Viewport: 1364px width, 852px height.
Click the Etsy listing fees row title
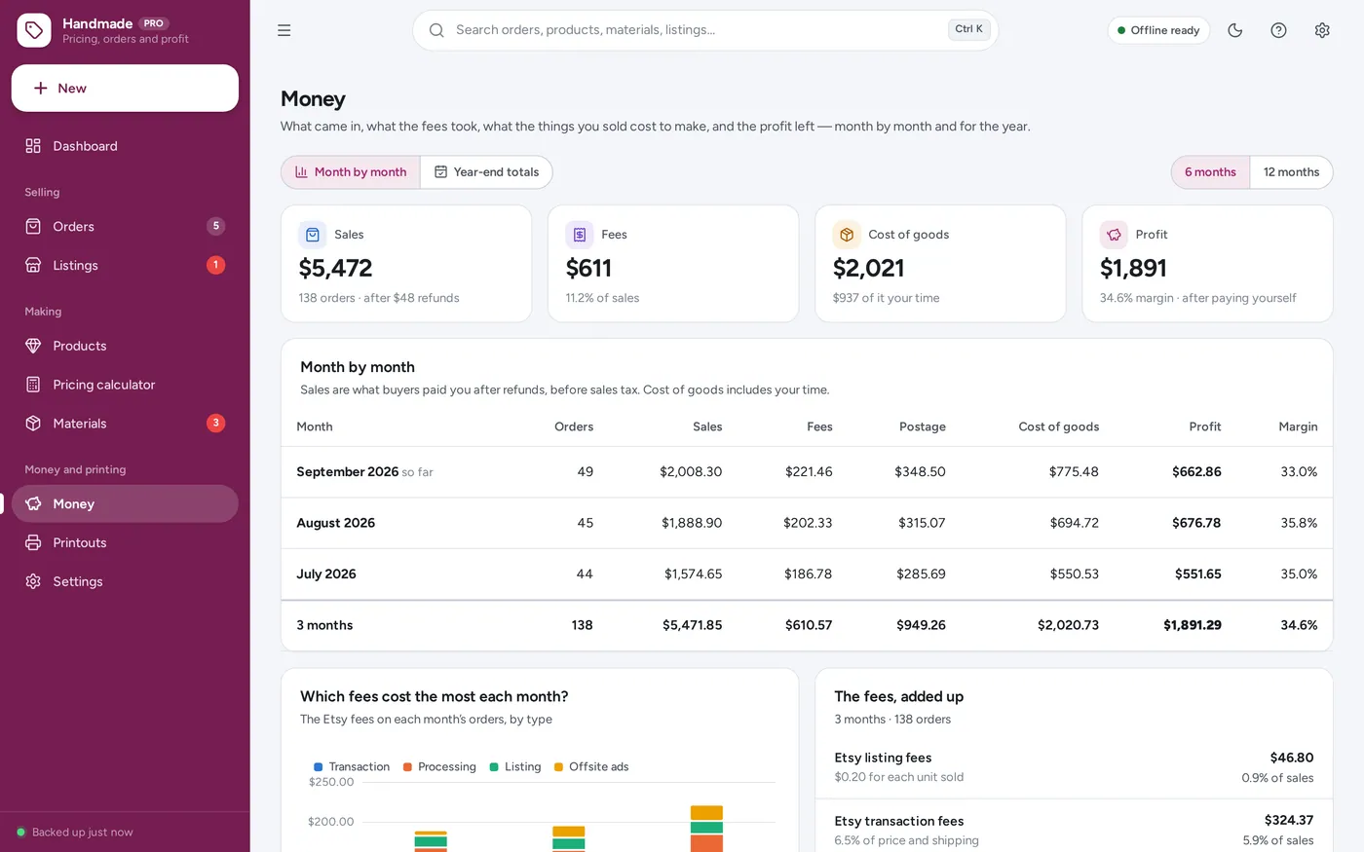click(883, 758)
